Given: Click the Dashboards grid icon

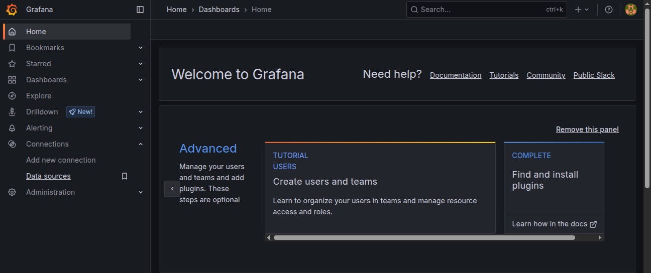Looking at the screenshot, I should pos(12,80).
